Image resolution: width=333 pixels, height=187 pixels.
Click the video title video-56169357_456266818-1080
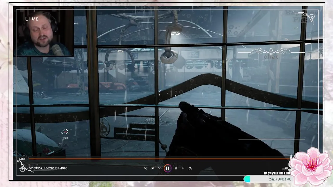(x=43, y=168)
